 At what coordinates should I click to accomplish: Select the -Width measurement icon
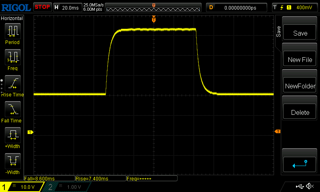[x=12, y=162]
